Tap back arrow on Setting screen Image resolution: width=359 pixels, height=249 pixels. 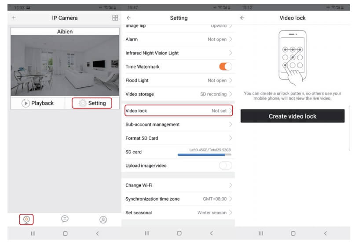pos(128,18)
